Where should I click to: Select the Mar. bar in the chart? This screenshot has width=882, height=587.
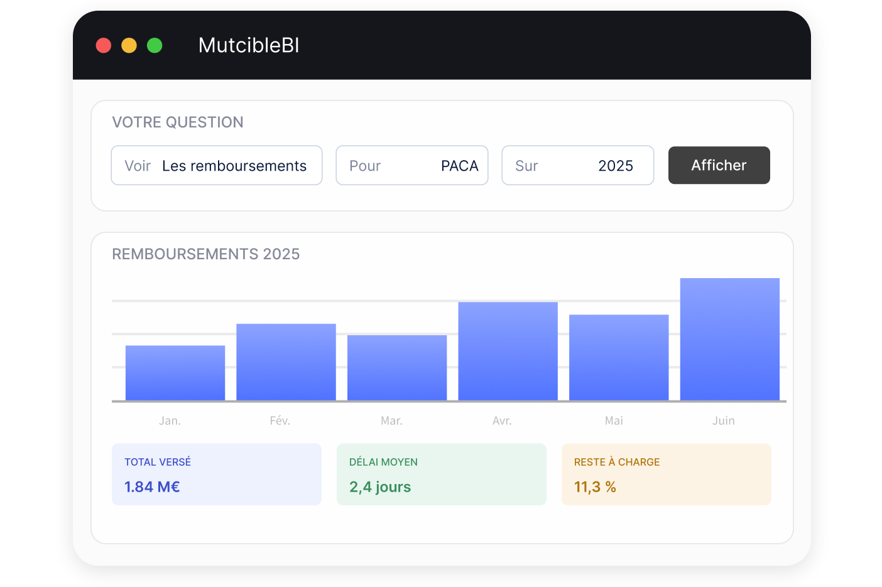tap(397, 368)
